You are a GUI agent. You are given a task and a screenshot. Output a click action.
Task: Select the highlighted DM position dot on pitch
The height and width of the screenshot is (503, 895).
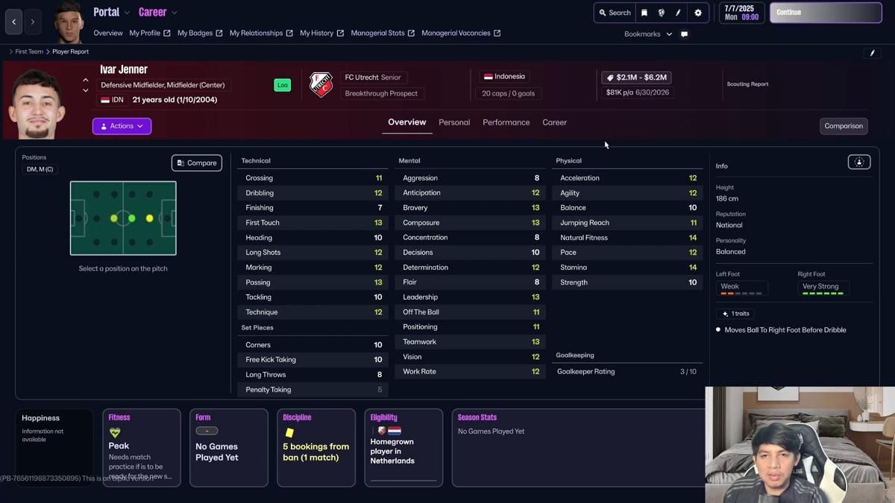tap(114, 218)
